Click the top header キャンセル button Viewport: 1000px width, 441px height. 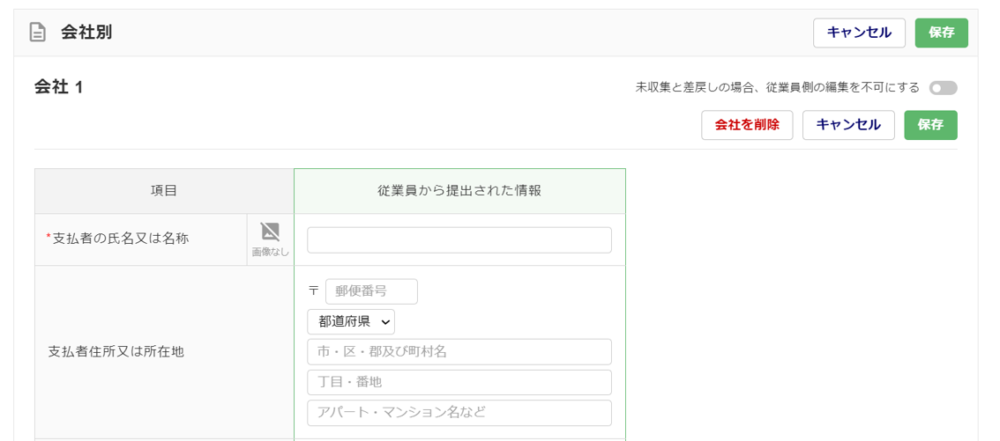coord(859,33)
